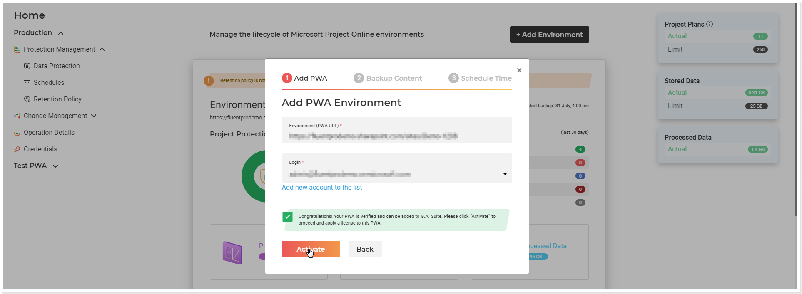Collapse the Production section chevron

[61, 33]
